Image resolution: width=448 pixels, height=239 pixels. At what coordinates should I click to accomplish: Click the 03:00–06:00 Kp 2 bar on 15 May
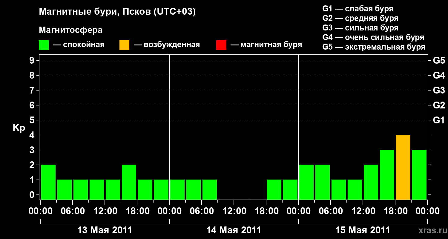[323, 182]
